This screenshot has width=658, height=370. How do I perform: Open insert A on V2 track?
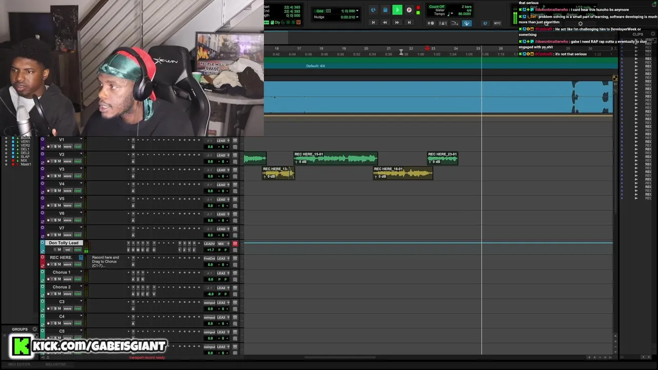[x=133, y=161]
